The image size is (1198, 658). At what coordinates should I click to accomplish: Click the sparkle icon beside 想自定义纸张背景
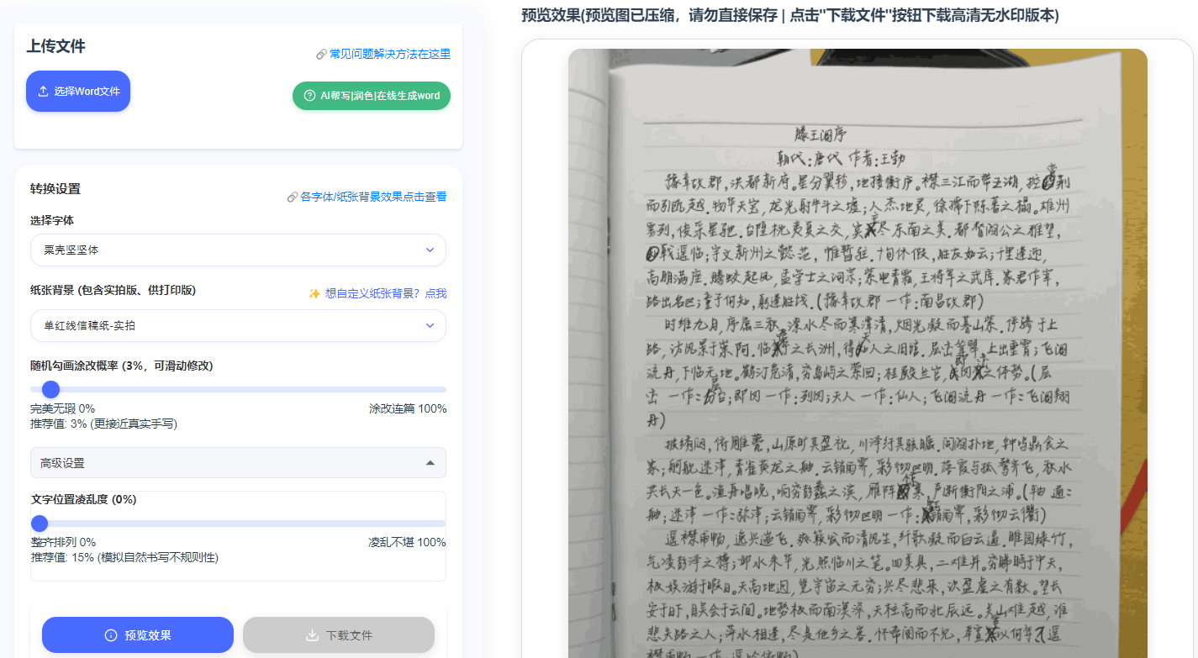point(314,293)
